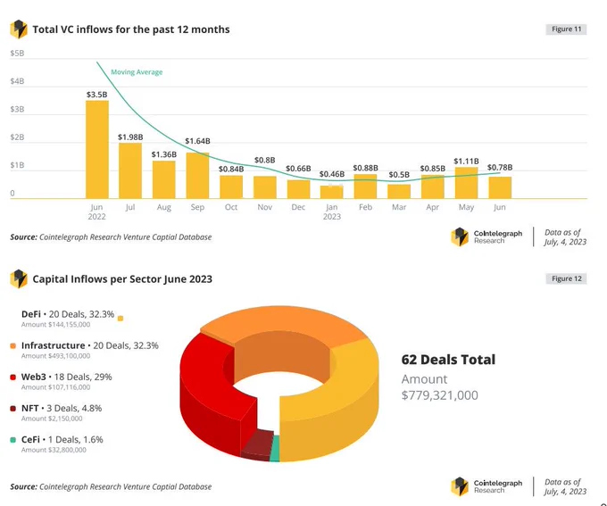607x506 pixels.
Task: Click the Infrastructure orange legend swatch
Action: pyautogui.click(x=13, y=345)
